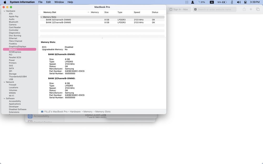Select the BANK 0/ChannelA-DIMM0 row
The height and width of the screenshot is (164, 263).
[102, 20]
